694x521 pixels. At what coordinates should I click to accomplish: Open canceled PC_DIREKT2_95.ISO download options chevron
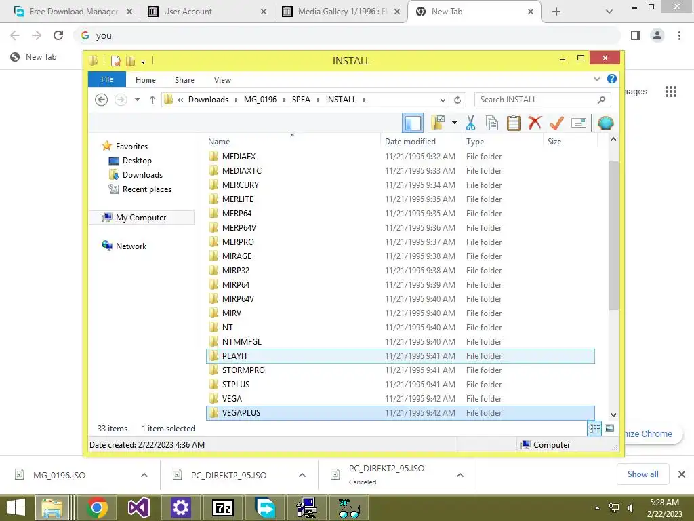point(460,475)
